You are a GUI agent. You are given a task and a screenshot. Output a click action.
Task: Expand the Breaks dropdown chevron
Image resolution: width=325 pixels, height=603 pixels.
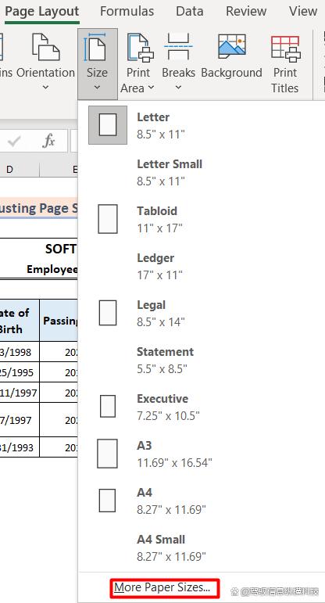(x=178, y=88)
